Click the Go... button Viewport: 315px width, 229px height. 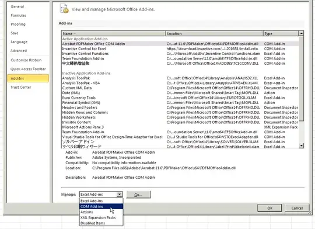pyautogui.click(x=138, y=195)
